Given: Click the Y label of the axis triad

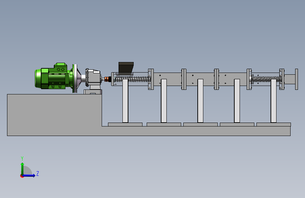Looking at the screenshot, I should click(x=22, y=158).
